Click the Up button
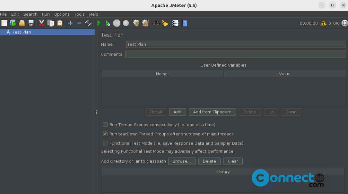 271,112
